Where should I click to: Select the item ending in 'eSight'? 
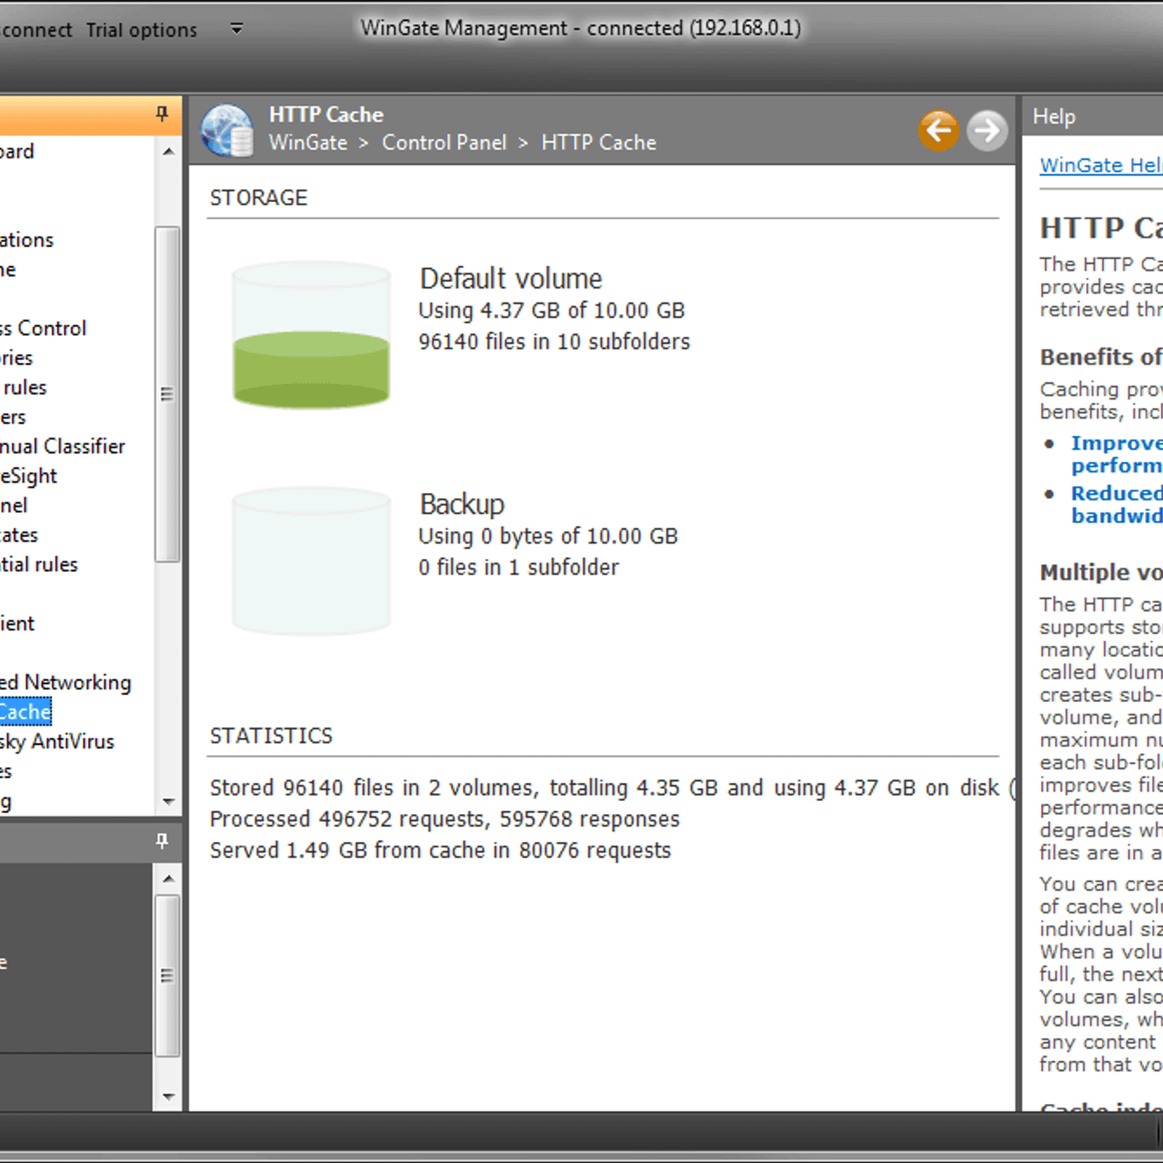tap(28, 476)
